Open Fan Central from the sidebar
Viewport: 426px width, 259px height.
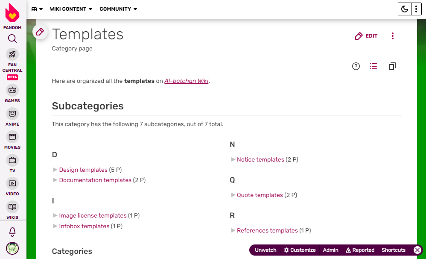click(x=12, y=54)
